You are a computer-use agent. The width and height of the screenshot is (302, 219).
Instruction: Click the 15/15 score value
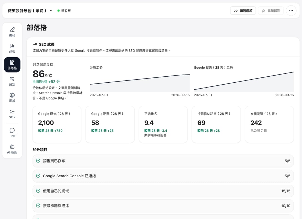click(x=286, y=191)
